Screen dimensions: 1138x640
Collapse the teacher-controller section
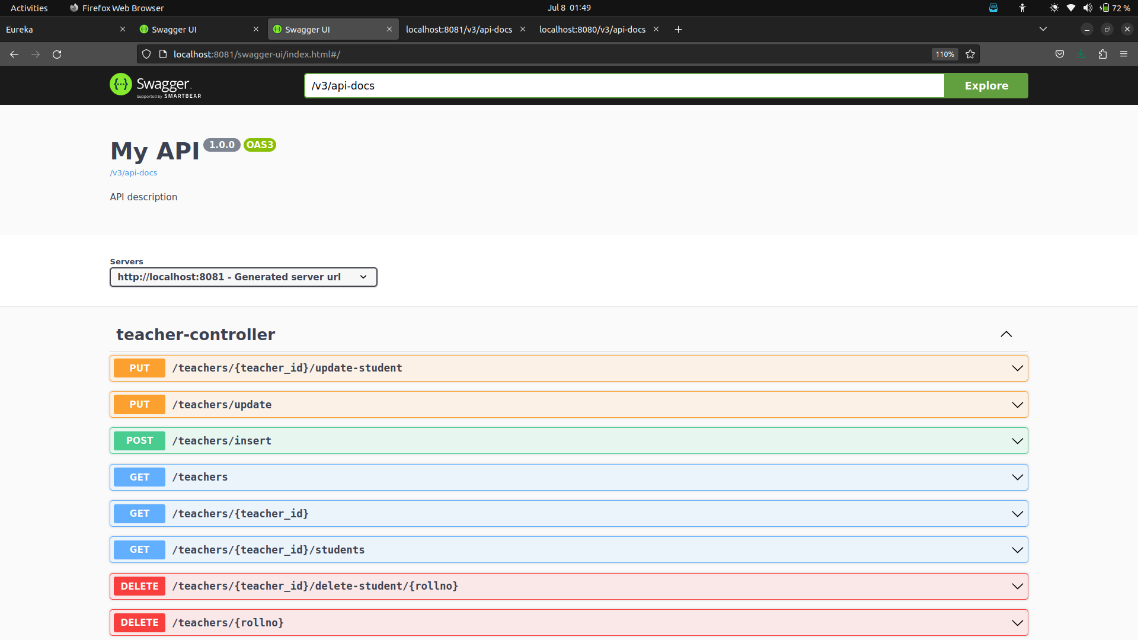pyautogui.click(x=1006, y=334)
